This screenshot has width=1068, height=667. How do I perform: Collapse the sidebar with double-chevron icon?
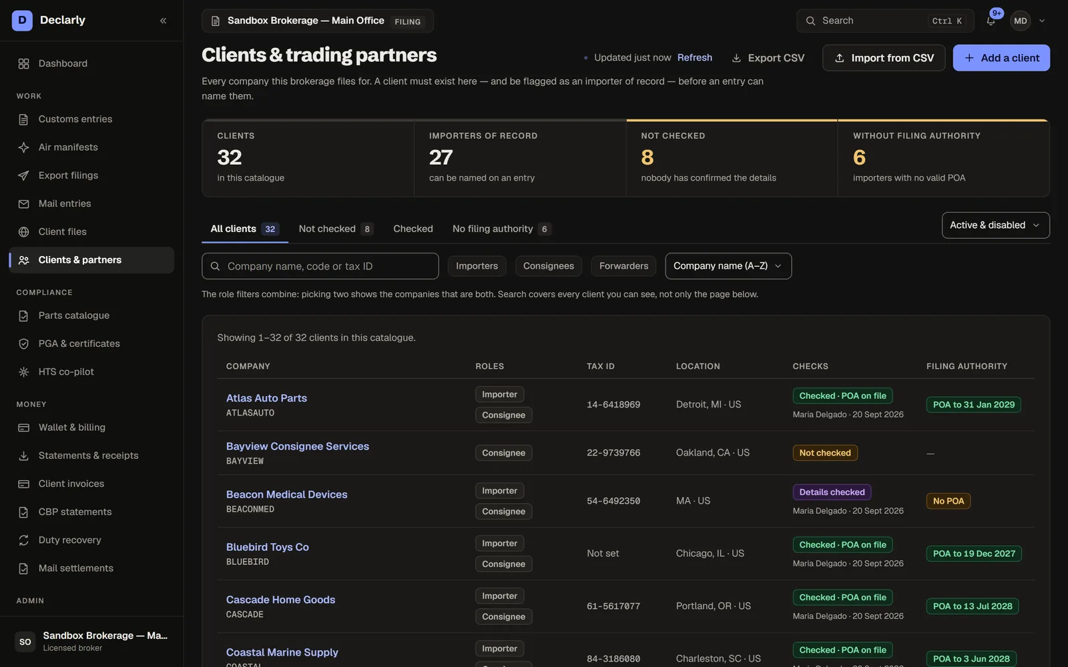[x=163, y=21]
